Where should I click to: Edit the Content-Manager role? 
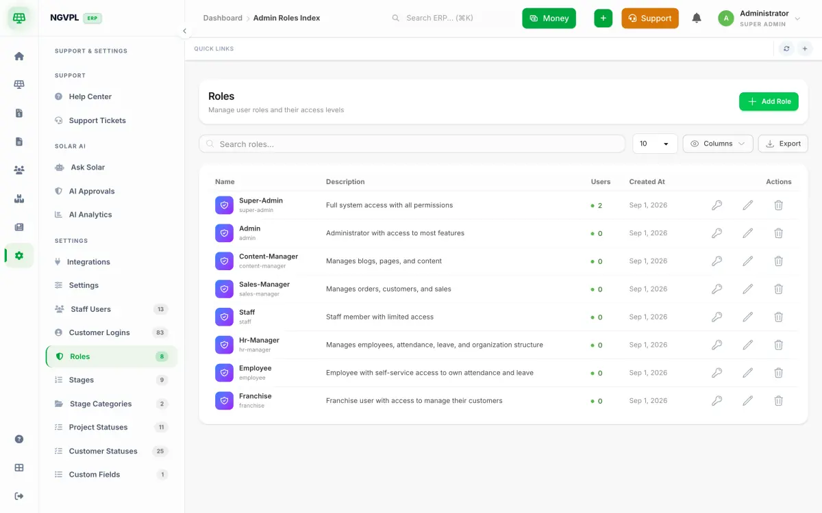point(748,261)
